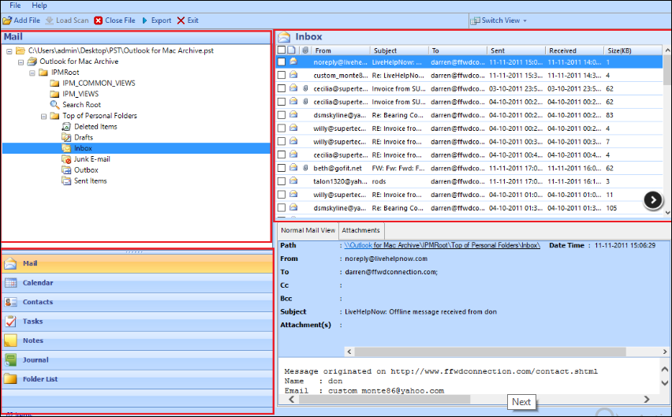
Task: Click the yellow Notes icon
Action: [x=10, y=341]
